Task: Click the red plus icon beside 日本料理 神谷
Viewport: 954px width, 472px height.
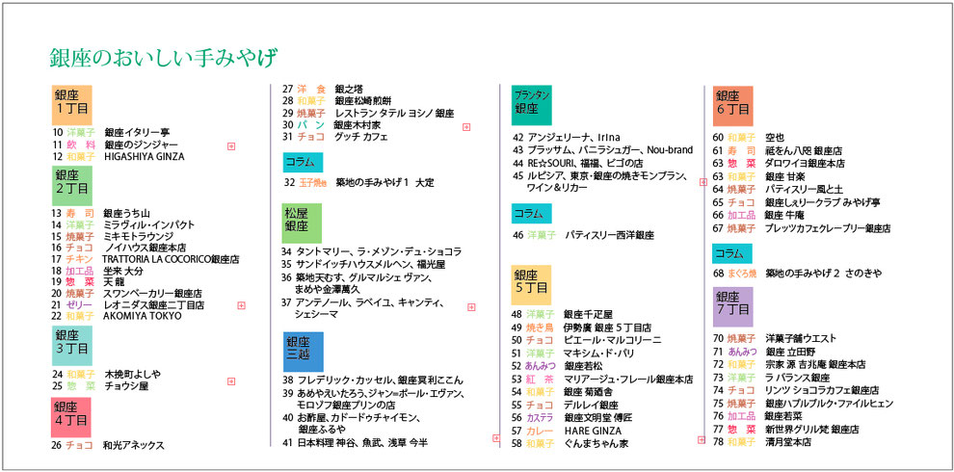Action: coord(496,438)
